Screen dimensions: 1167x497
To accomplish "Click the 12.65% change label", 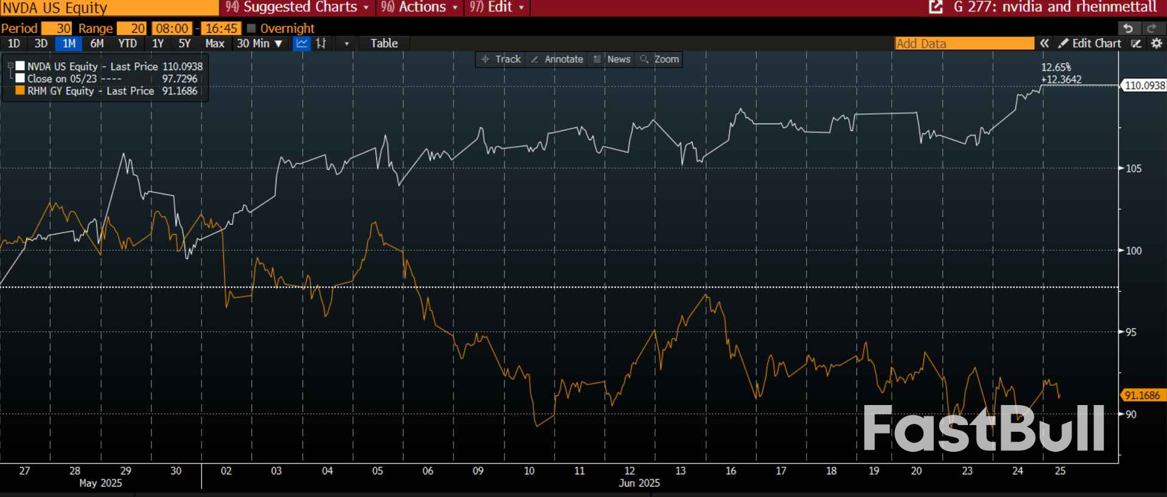I will [1056, 67].
